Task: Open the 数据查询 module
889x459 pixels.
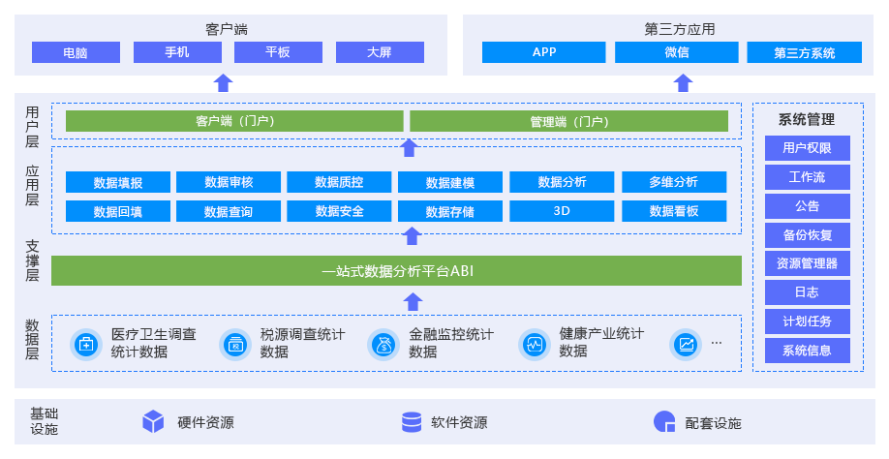Action: pyautogui.click(x=229, y=211)
